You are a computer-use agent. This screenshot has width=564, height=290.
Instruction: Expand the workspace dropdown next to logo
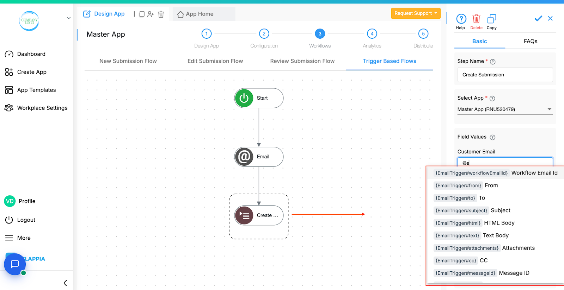69,18
